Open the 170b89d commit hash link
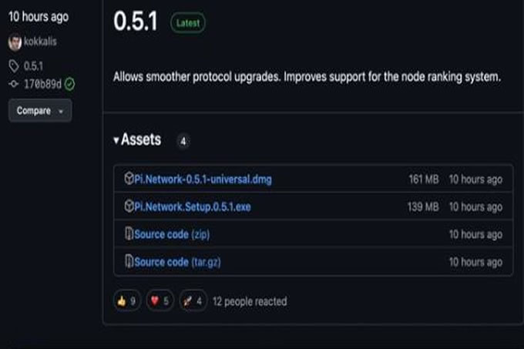The width and height of the screenshot is (524, 349). click(x=42, y=84)
